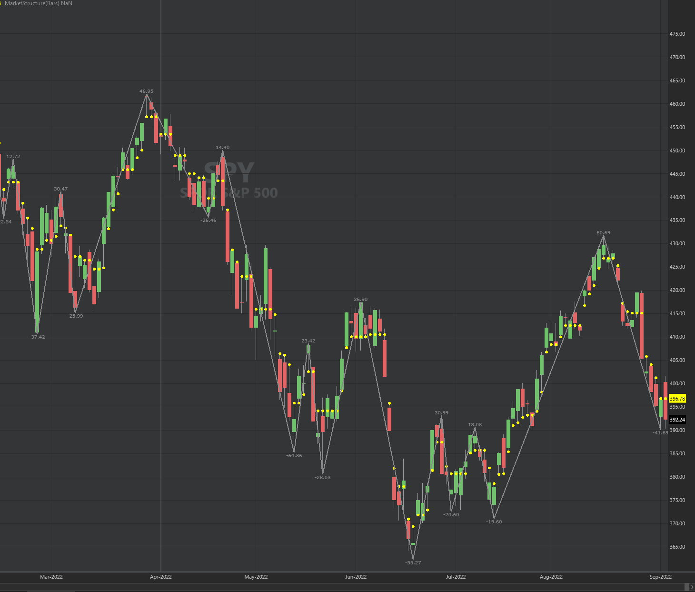
Task: Select the 36.90 swing high label
Action: pyautogui.click(x=360, y=300)
